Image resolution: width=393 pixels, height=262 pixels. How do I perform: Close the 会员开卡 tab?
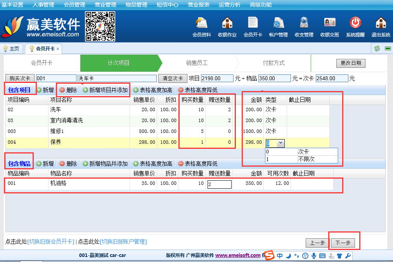[x=58, y=49]
